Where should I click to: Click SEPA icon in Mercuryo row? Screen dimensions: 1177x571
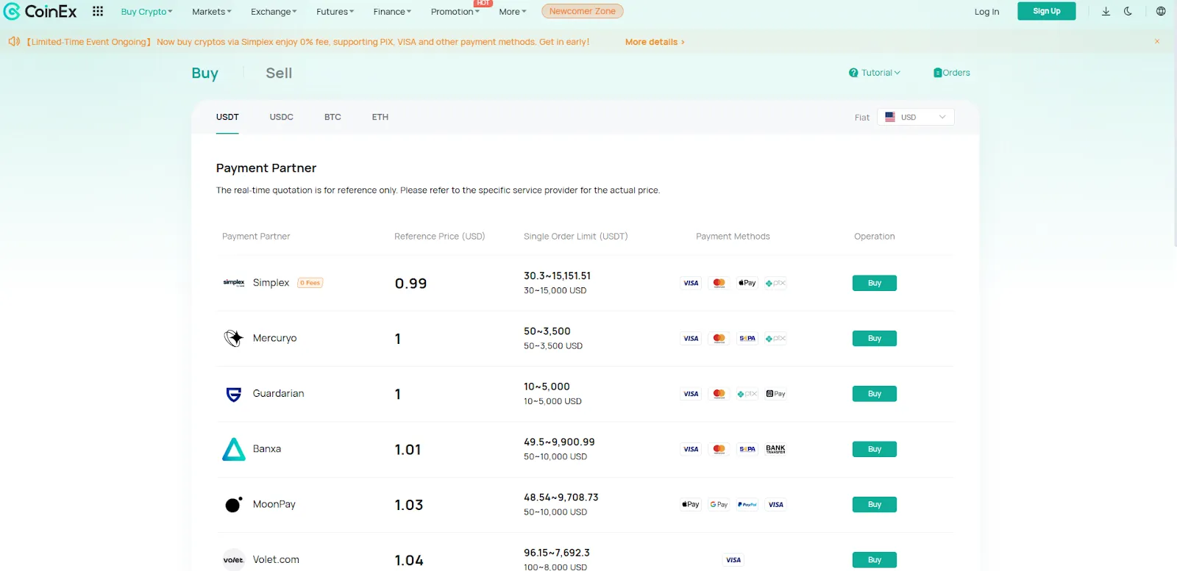click(747, 338)
